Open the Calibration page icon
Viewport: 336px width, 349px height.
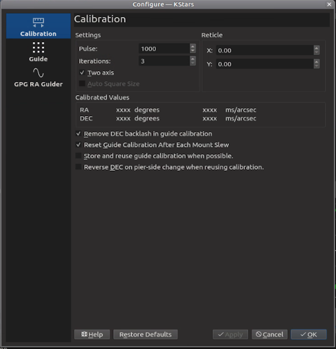pos(38,22)
